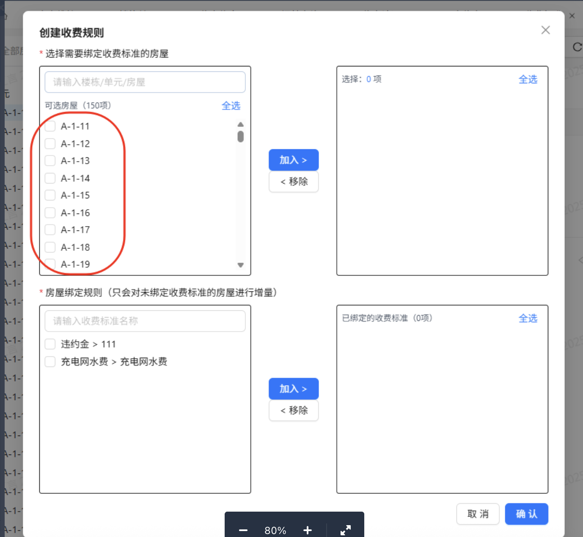Click the refresh icon behind dialog
The height and width of the screenshot is (537, 583).
[x=577, y=47]
